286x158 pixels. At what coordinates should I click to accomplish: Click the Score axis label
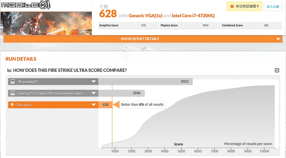[x=178, y=144]
